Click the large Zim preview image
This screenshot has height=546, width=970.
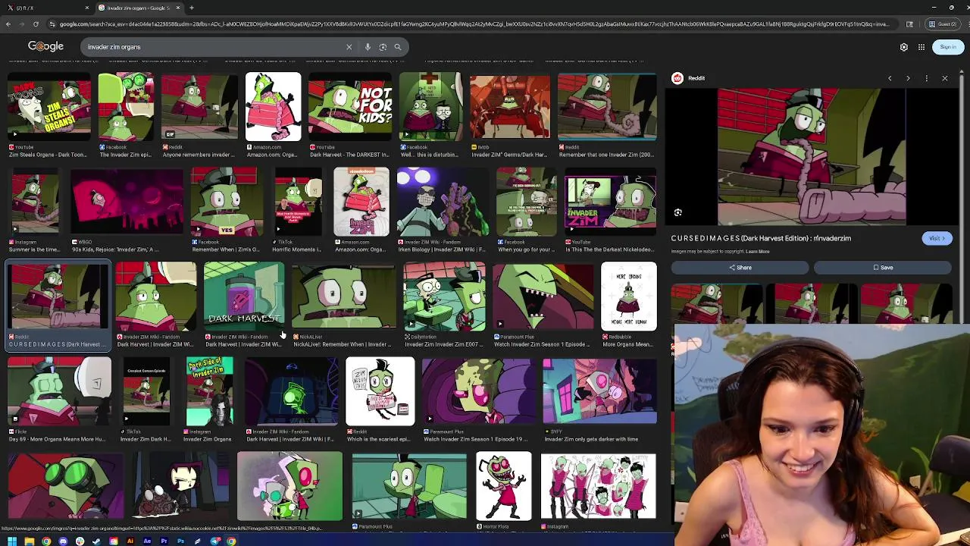point(812,157)
